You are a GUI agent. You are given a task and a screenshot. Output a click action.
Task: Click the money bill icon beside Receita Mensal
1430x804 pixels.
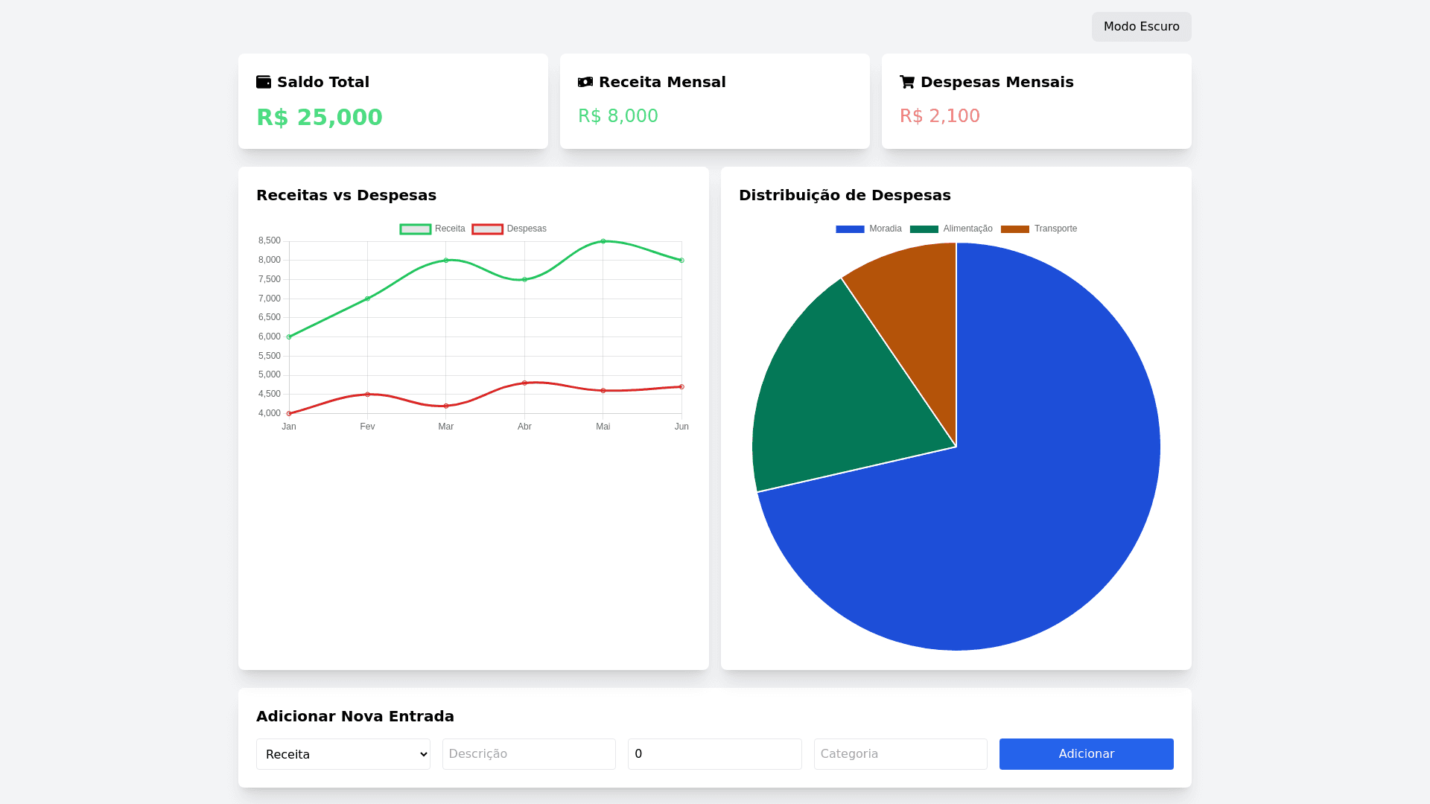585,82
